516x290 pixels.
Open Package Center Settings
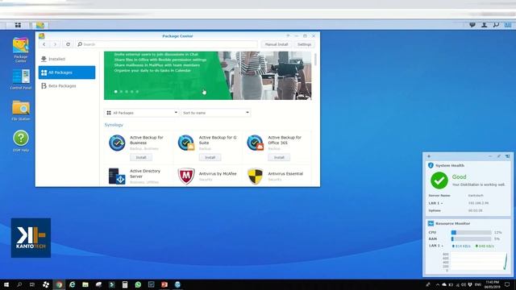point(304,44)
